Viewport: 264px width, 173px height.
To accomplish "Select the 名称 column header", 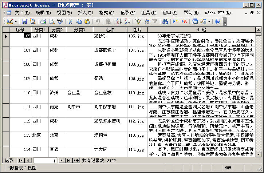I will point(110,30).
